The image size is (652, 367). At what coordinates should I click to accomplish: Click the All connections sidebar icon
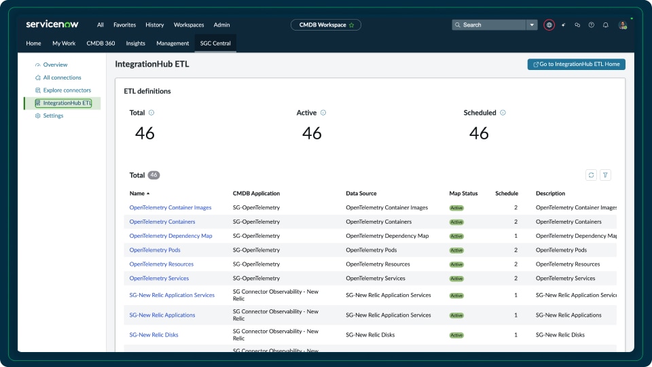click(37, 77)
